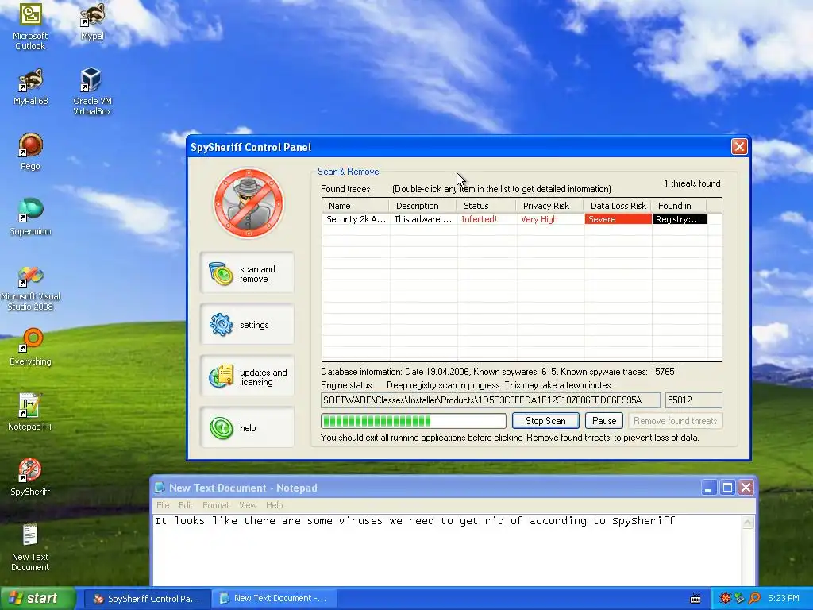Click Remove found threats button
The width and height of the screenshot is (813, 610).
675,421
